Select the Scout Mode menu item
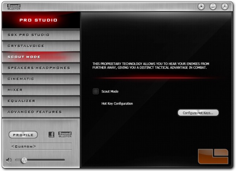 tap(41, 57)
